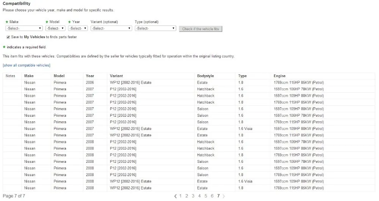Click Page 7 of 7 text
Screen dimensions: 379x201
click(14, 196)
